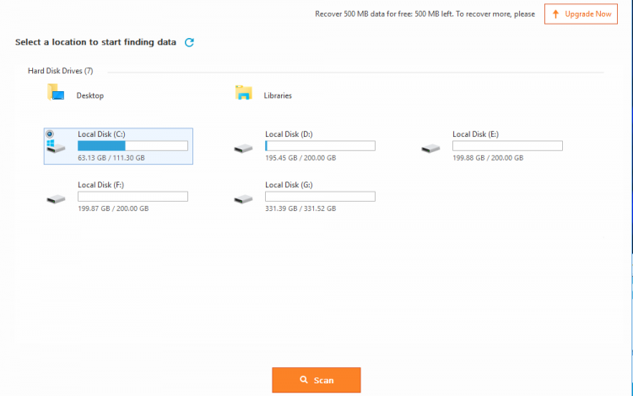Select the Desktop folder icon
Viewport: 633px width, 396px height.
point(56,94)
